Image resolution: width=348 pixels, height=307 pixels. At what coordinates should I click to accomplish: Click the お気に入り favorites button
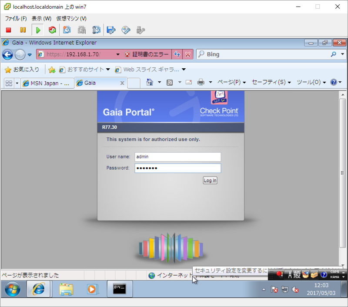tap(22, 70)
